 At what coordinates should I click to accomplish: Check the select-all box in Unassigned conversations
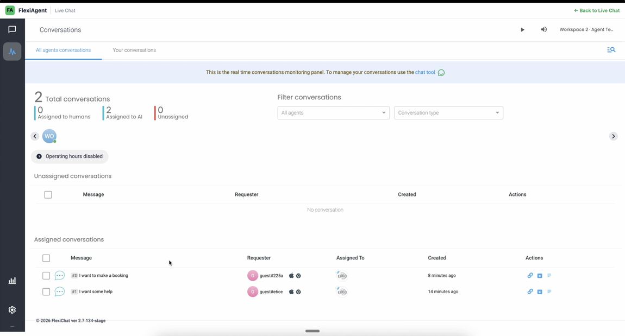(x=48, y=195)
